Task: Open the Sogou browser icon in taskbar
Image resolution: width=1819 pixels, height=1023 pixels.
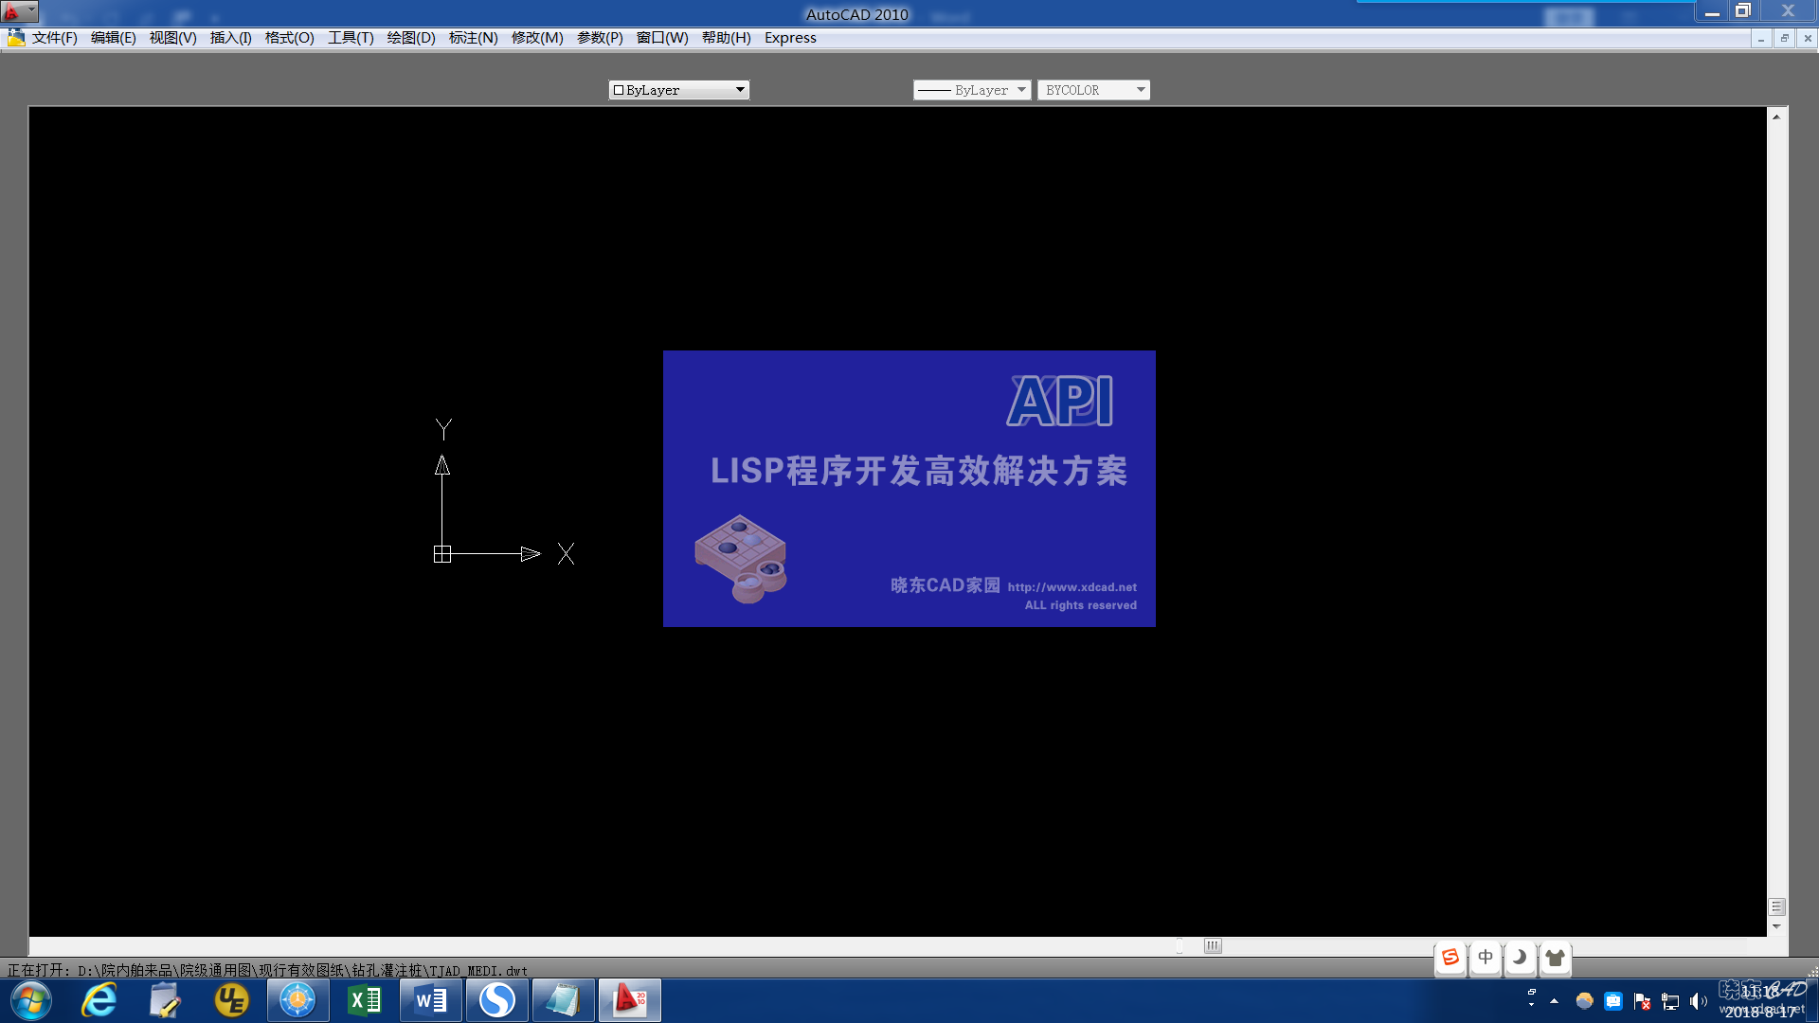Action: (496, 1000)
